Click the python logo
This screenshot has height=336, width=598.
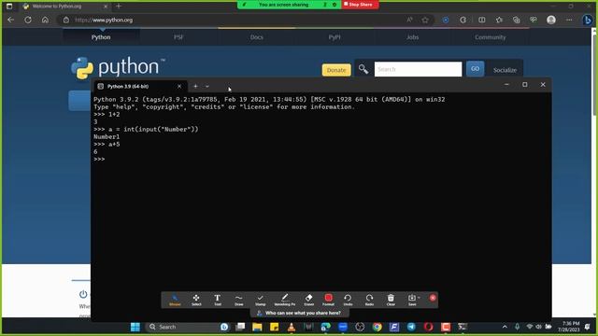point(119,68)
